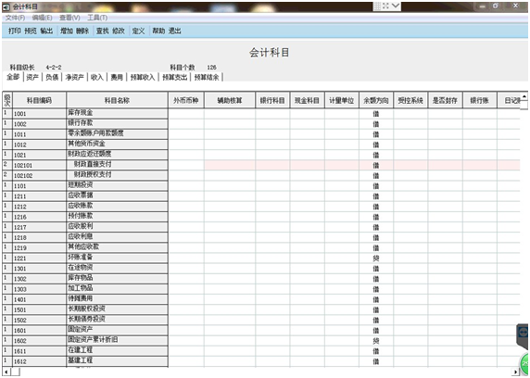
Task: Click the 受控系统 column header
Action: pos(410,100)
